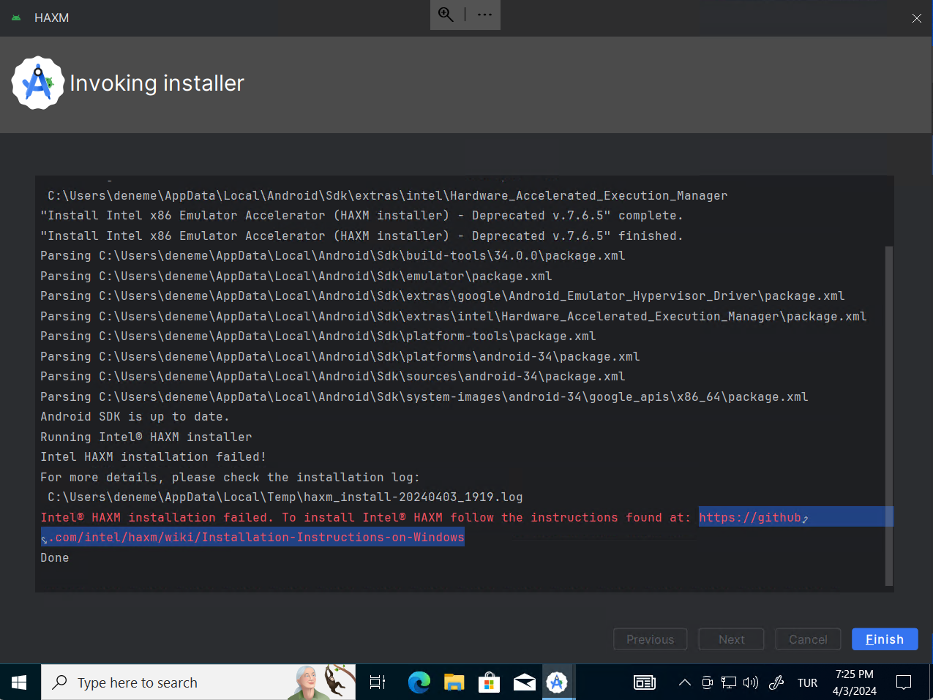Click the disabled Cancel button
The height and width of the screenshot is (700, 933).
pyautogui.click(x=808, y=639)
